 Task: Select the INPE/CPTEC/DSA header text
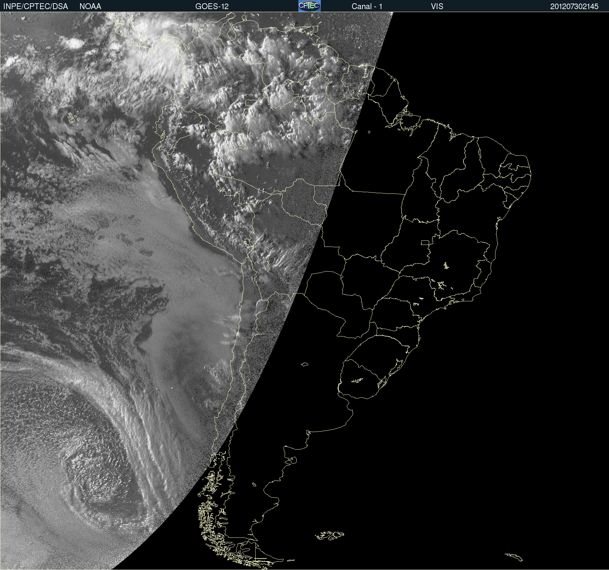[35, 7]
